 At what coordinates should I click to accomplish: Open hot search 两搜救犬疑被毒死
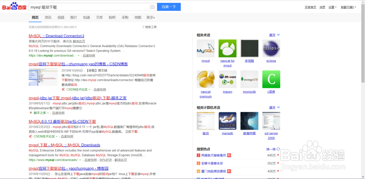[214, 155]
